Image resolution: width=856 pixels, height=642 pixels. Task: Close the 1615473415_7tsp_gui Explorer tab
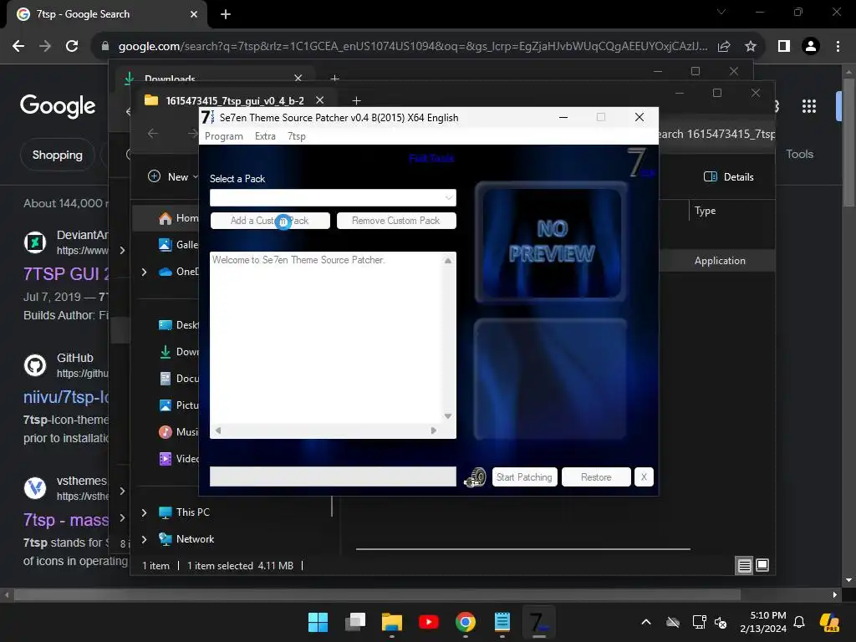point(320,100)
